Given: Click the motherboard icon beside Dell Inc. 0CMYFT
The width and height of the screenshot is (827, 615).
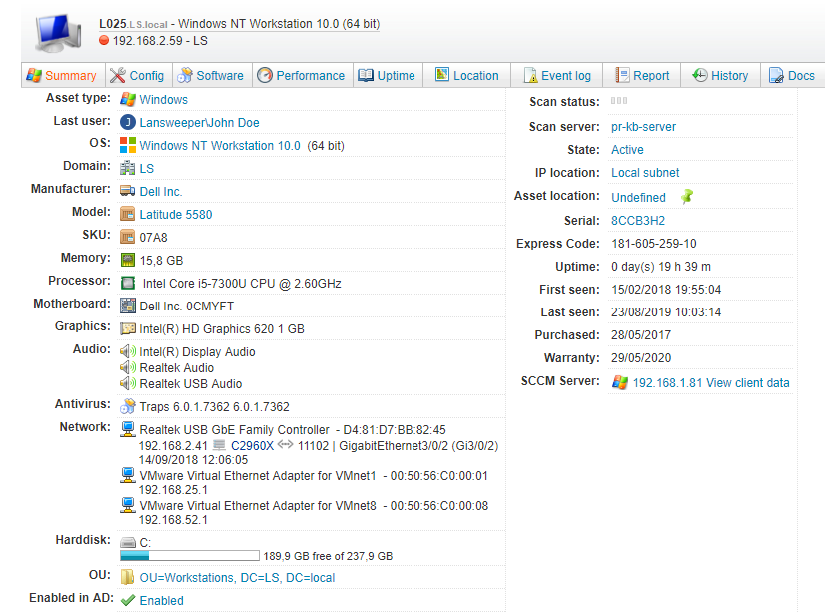Looking at the screenshot, I should pyautogui.click(x=128, y=306).
